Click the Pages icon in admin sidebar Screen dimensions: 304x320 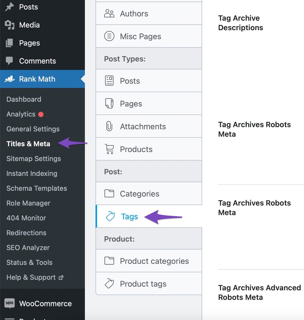pos(10,43)
